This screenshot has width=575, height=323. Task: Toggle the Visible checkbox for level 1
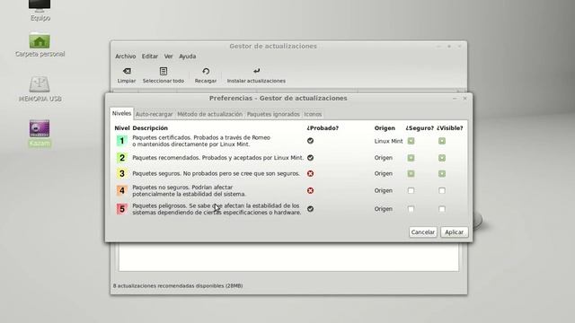pyautogui.click(x=442, y=141)
